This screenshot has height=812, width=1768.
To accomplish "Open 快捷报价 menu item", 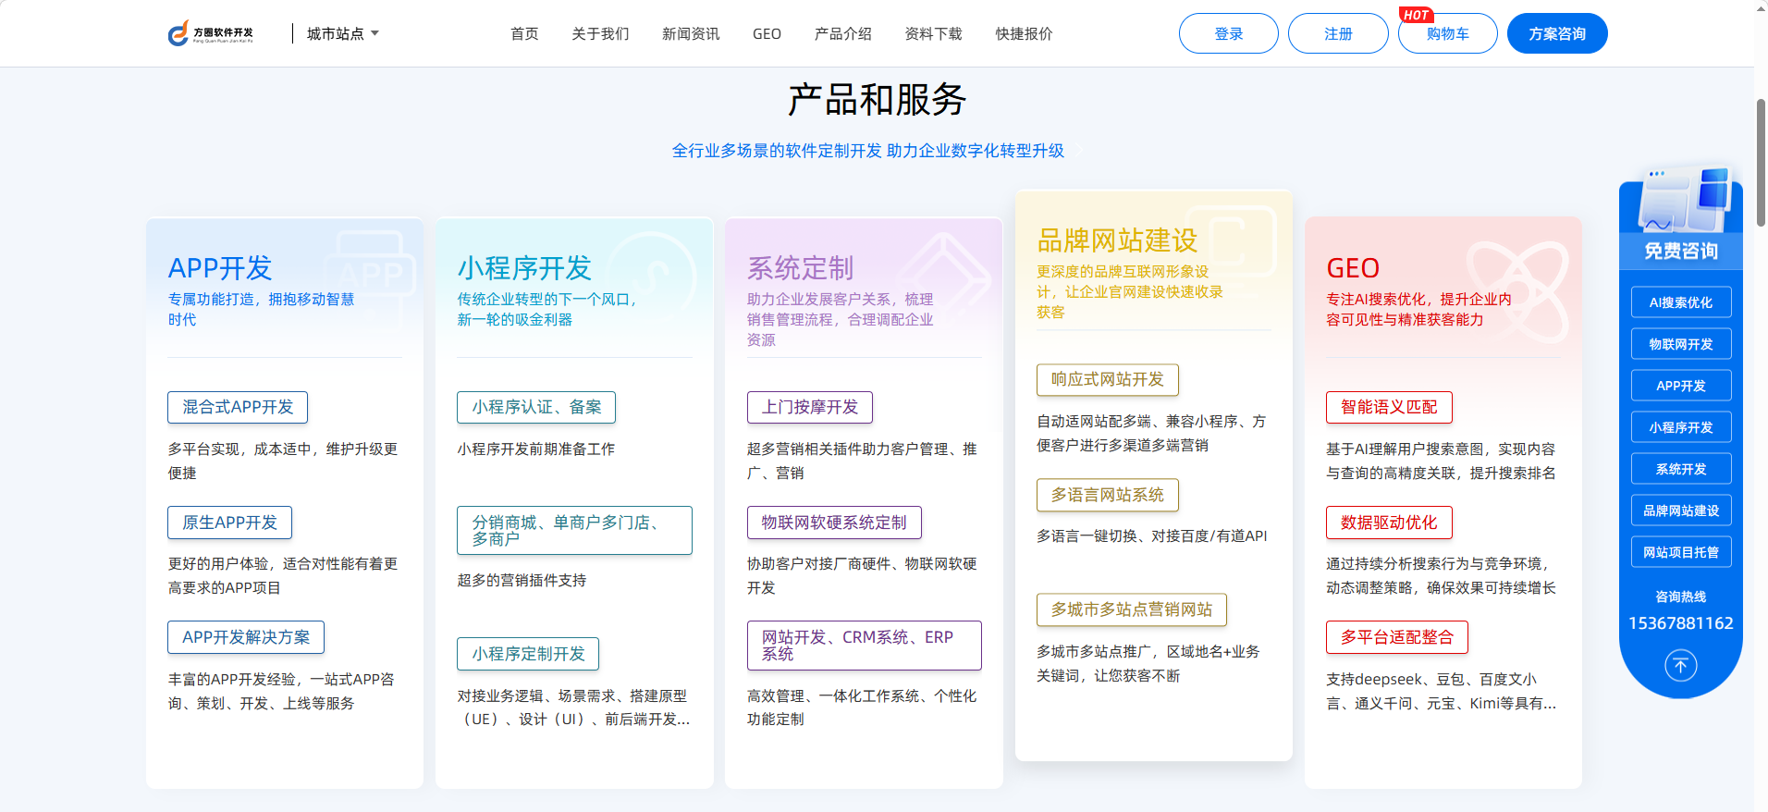I will pos(1024,33).
